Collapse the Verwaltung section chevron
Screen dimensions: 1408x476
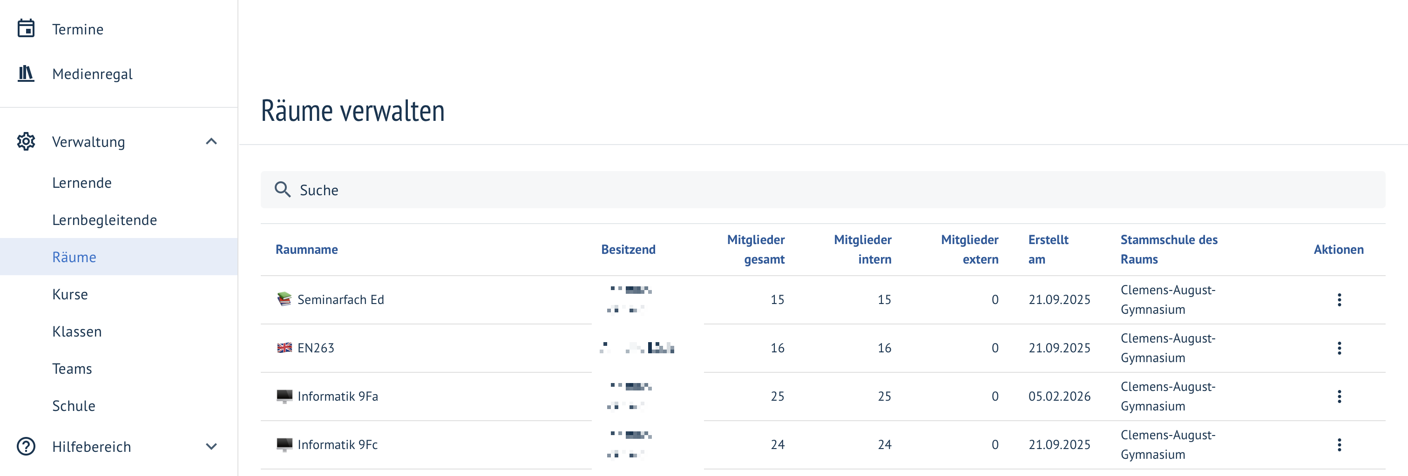pyautogui.click(x=211, y=141)
